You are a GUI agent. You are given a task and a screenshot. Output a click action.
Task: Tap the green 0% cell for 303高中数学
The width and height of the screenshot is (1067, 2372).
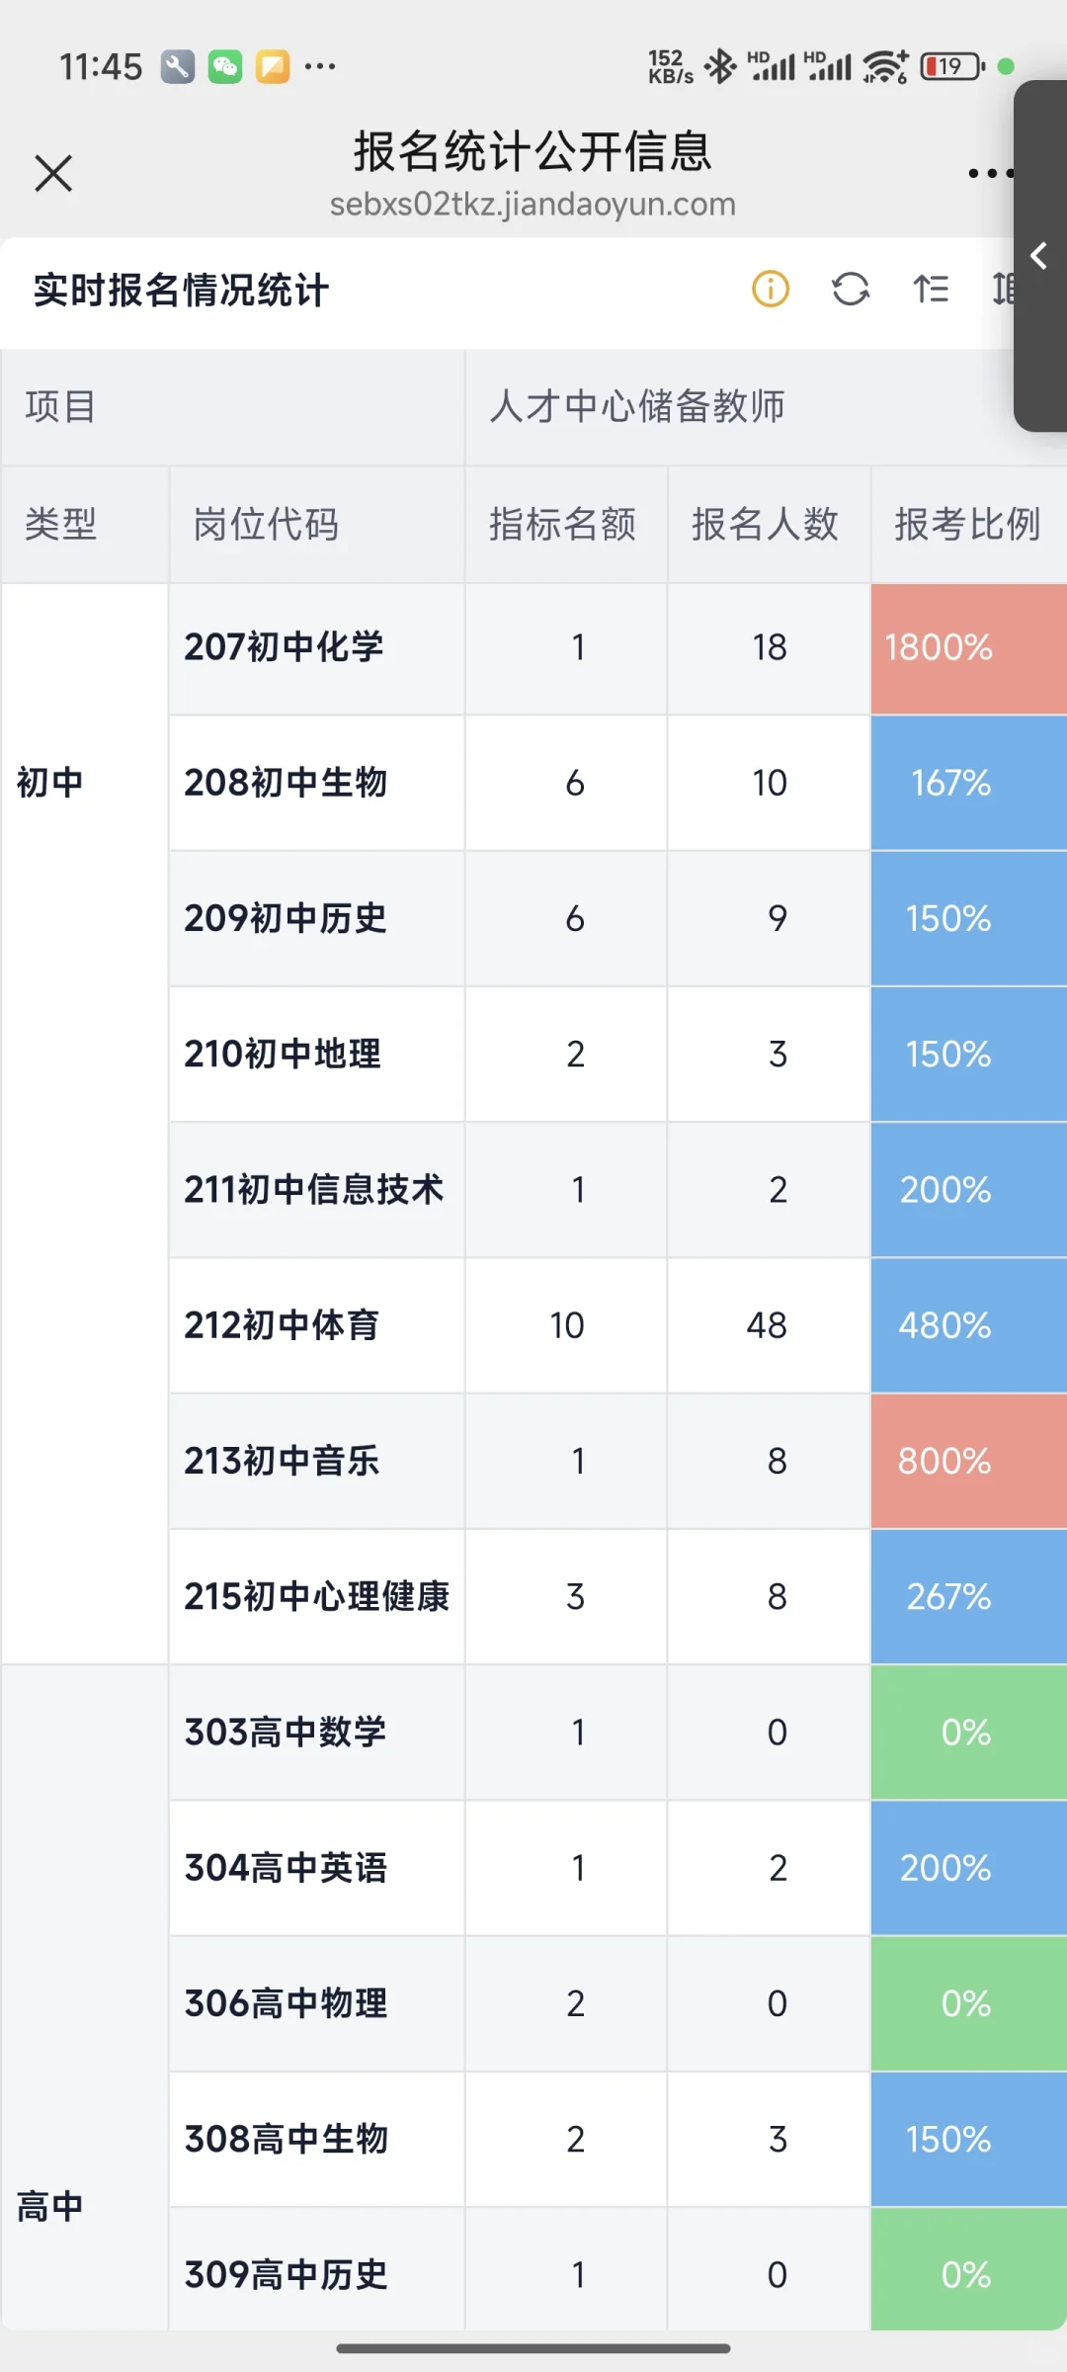point(967,1733)
